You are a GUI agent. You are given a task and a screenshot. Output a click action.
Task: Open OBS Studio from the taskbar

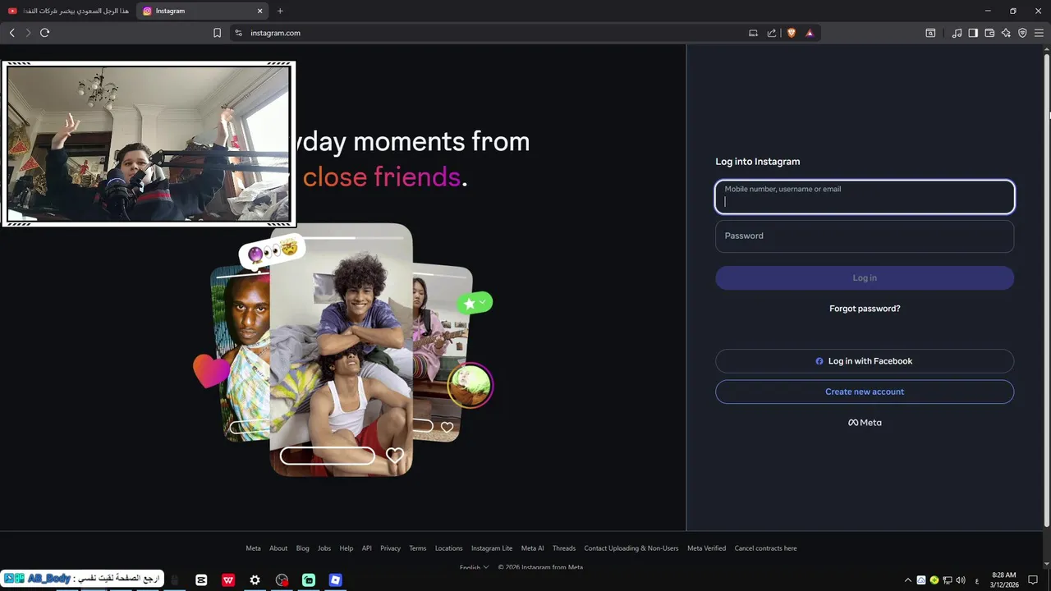[282, 580]
